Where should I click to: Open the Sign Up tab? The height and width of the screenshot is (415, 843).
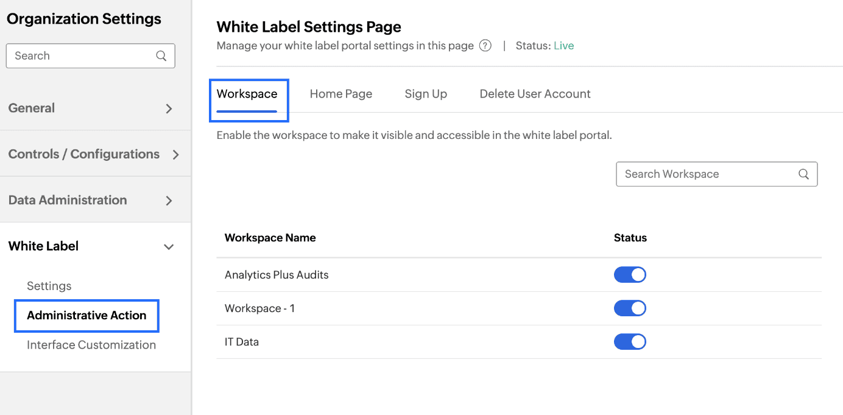426,94
